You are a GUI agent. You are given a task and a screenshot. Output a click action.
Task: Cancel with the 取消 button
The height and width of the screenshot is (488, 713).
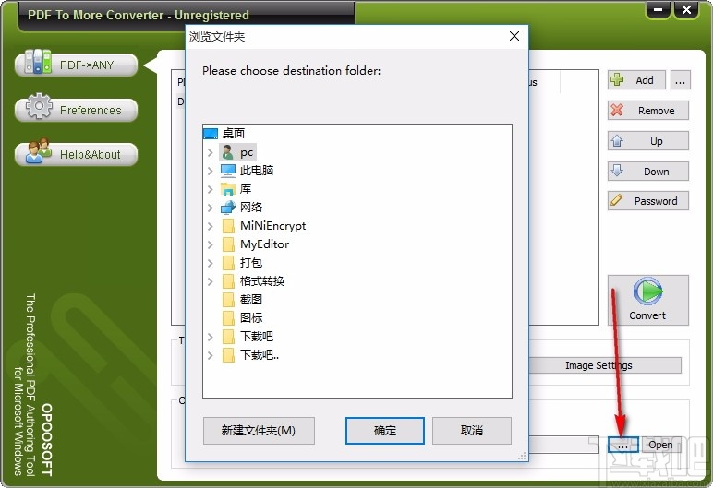click(472, 430)
